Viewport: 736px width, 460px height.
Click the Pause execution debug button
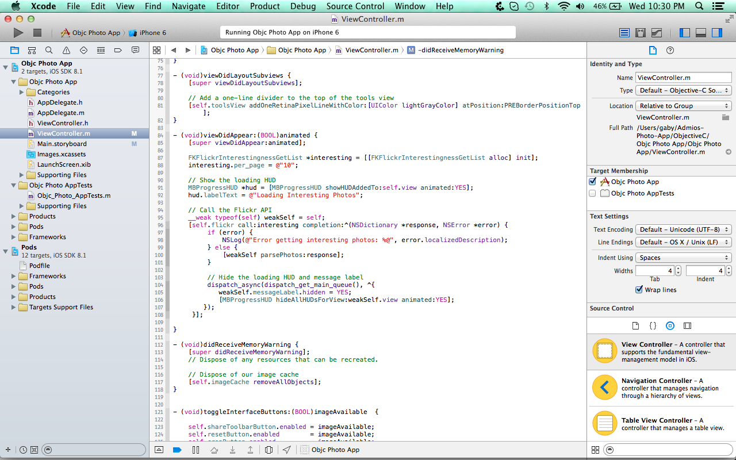coord(195,450)
